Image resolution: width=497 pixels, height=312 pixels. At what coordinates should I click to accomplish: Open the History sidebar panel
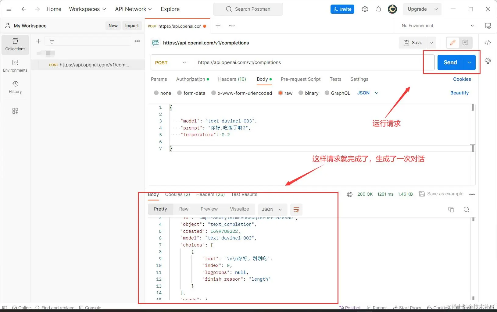click(15, 87)
